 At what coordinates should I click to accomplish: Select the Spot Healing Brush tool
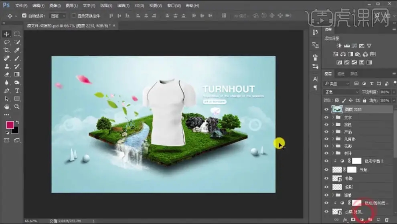[x=6, y=58]
